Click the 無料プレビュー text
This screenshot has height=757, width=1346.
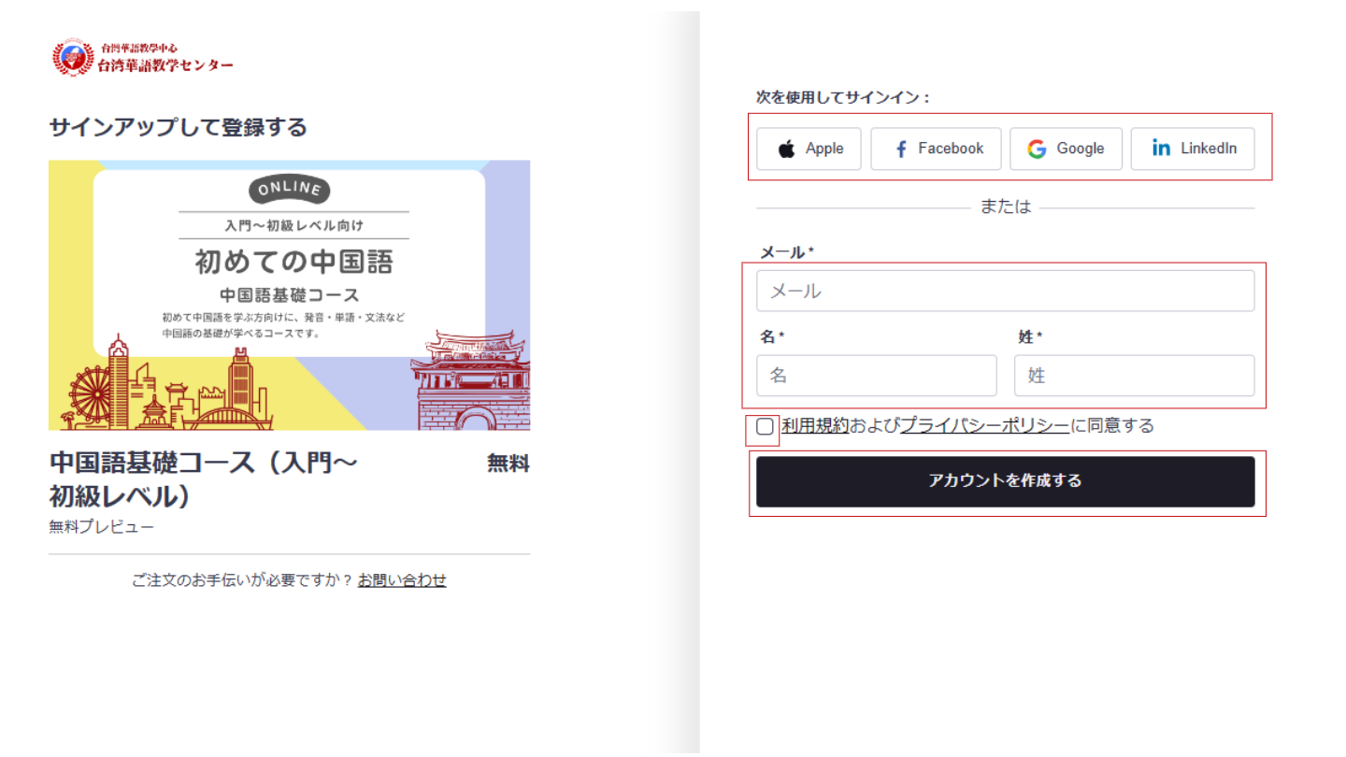coord(102,527)
